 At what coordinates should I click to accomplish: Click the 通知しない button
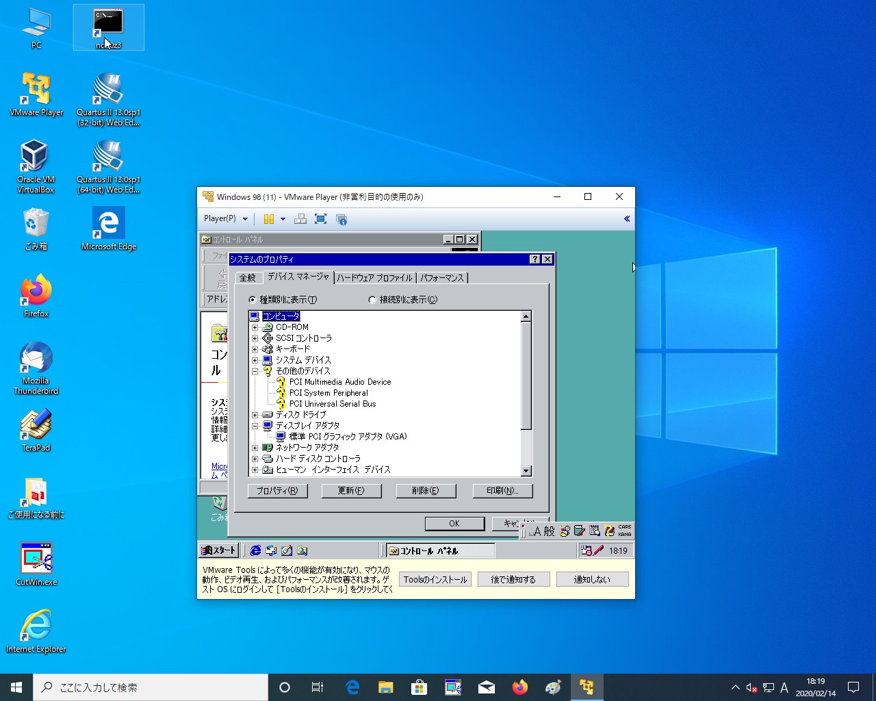pos(592,580)
